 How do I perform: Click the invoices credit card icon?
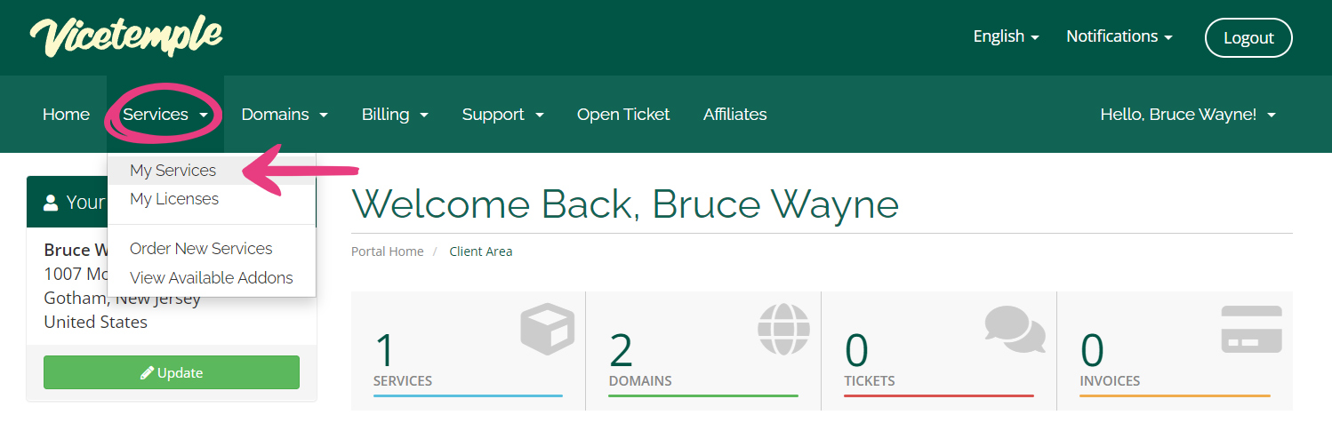tap(1251, 330)
